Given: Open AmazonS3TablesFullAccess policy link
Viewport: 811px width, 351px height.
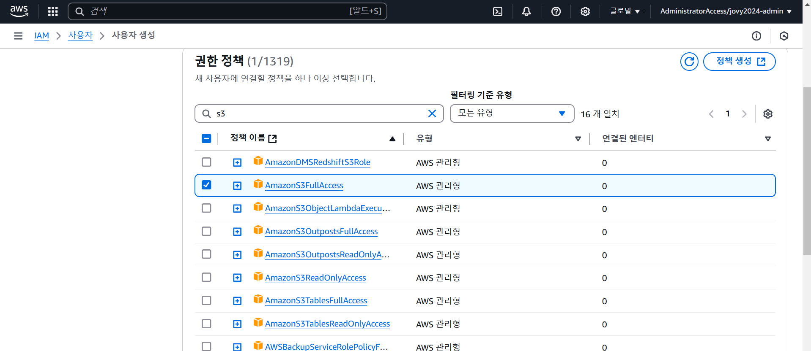Looking at the screenshot, I should point(316,300).
